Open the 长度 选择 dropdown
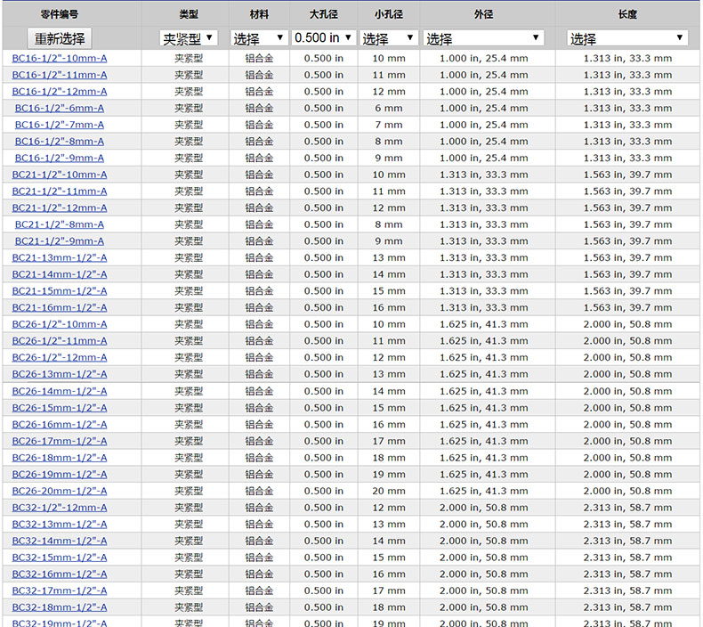Viewport: 703px width, 627px height. pos(627,38)
